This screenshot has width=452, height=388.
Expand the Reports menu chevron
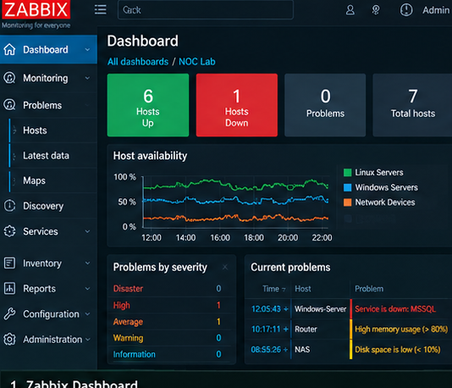tap(87, 289)
